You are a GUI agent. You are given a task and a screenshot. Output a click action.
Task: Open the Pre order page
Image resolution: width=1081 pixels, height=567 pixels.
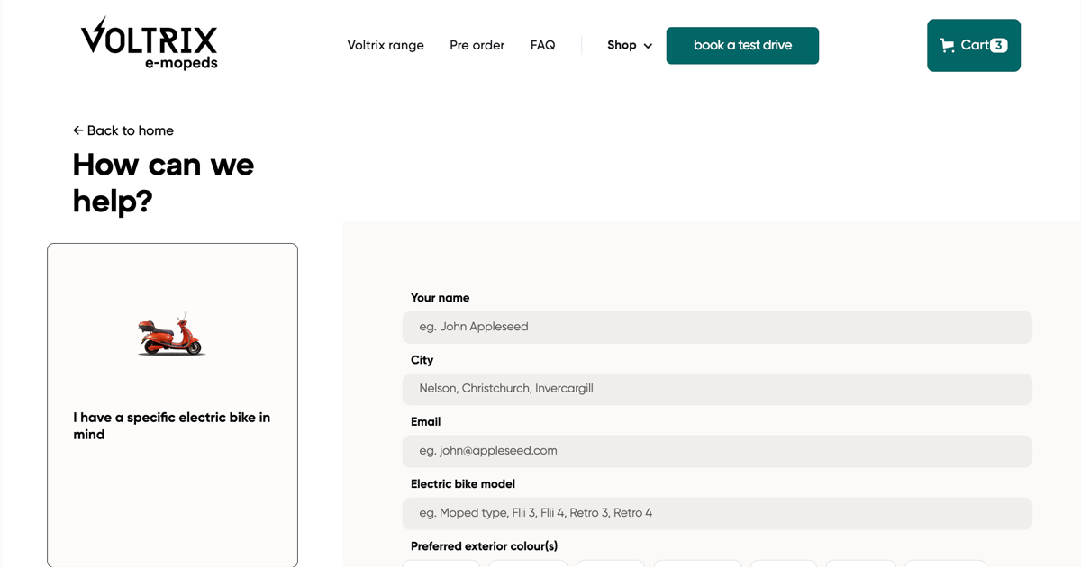tap(477, 45)
